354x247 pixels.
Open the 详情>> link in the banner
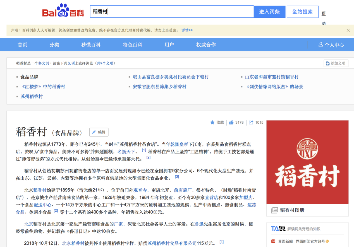(x=187, y=30)
